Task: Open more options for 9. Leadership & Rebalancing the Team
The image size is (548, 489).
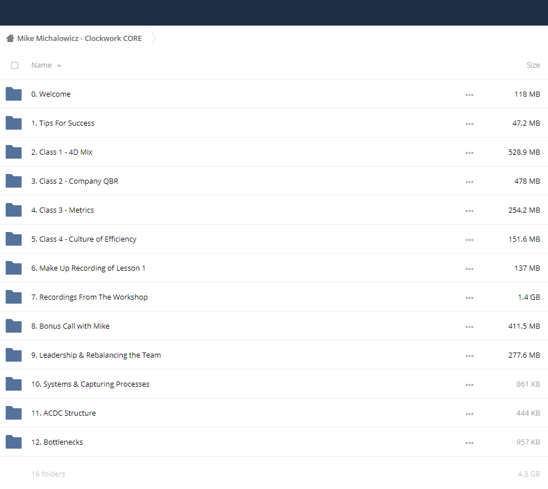Action: pyautogui.click(x=470, y=356)
